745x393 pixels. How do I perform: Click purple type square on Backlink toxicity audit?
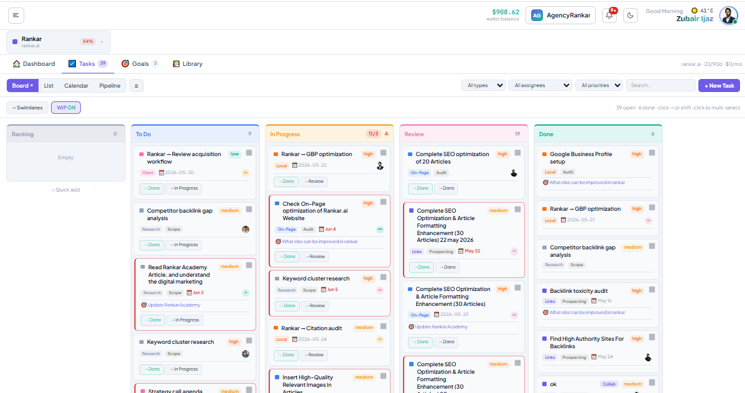point(545,291)
